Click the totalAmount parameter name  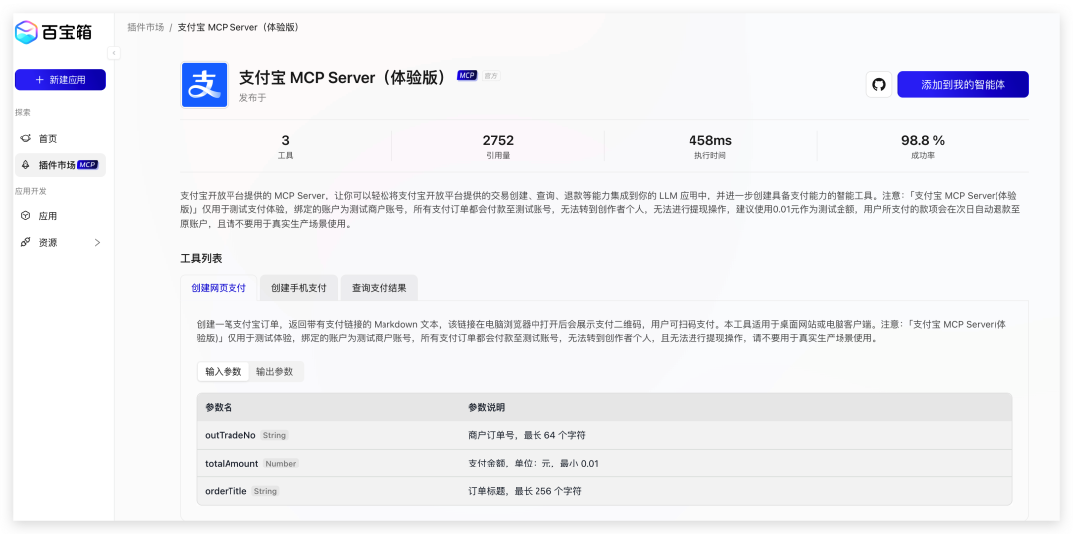click(x=231, y=464)
